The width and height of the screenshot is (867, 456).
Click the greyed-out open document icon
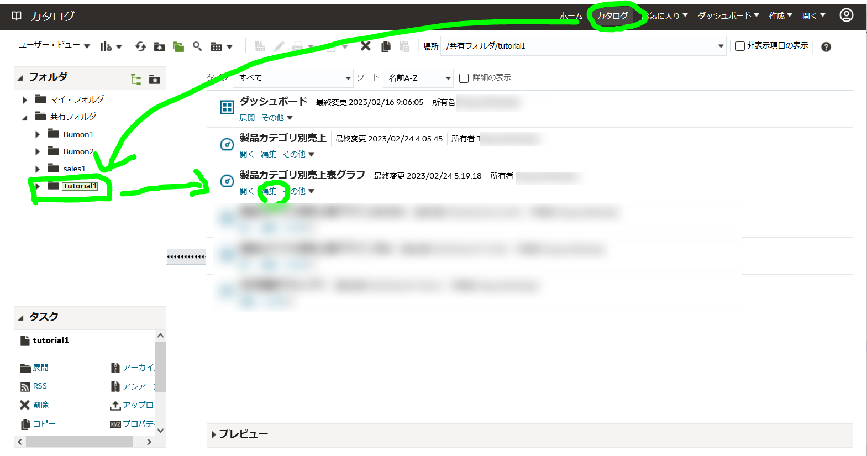point(260,46)
